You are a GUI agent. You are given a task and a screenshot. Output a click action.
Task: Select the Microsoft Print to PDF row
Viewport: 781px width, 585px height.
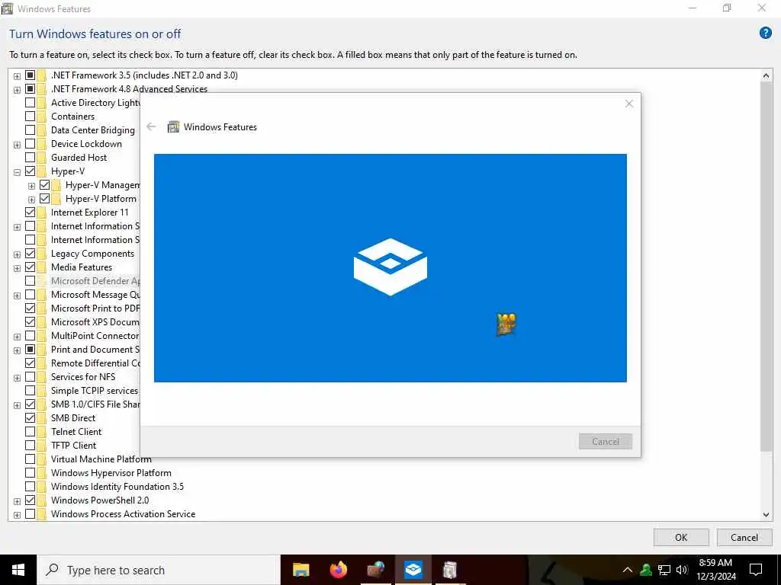[x=95, y=308]
